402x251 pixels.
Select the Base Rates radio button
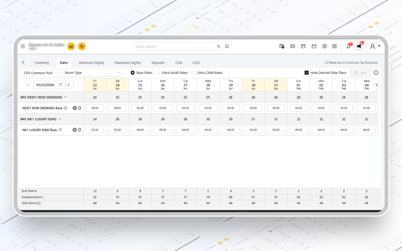point(133,73)
